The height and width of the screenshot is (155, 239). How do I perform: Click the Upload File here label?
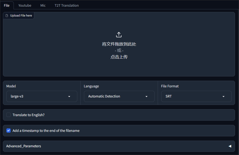21,16
